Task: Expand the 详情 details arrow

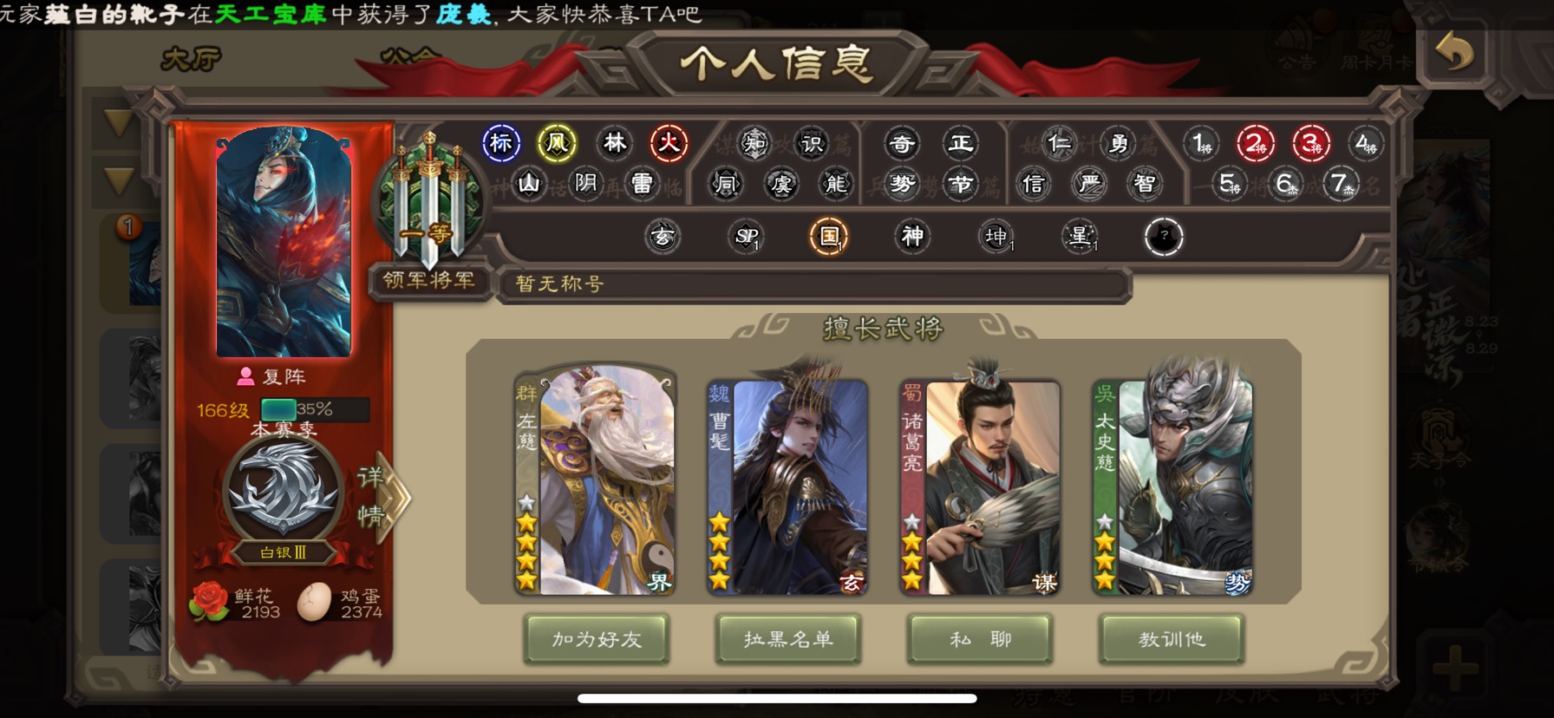Action: (382, 498)
